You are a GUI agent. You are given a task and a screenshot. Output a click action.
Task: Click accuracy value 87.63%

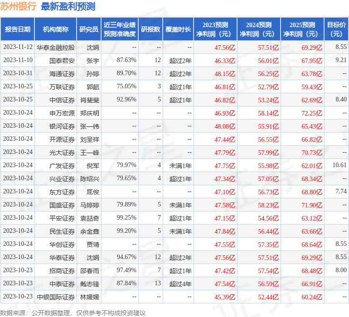[126, 60]
